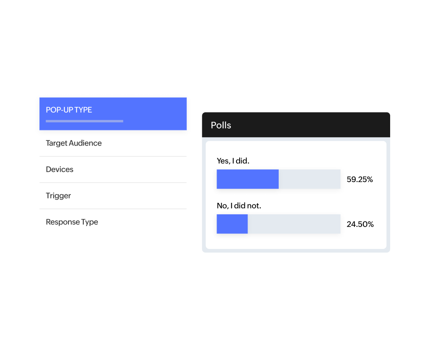Open the Target Audience section
Screen dimensions: 422x342
(74, 143)
